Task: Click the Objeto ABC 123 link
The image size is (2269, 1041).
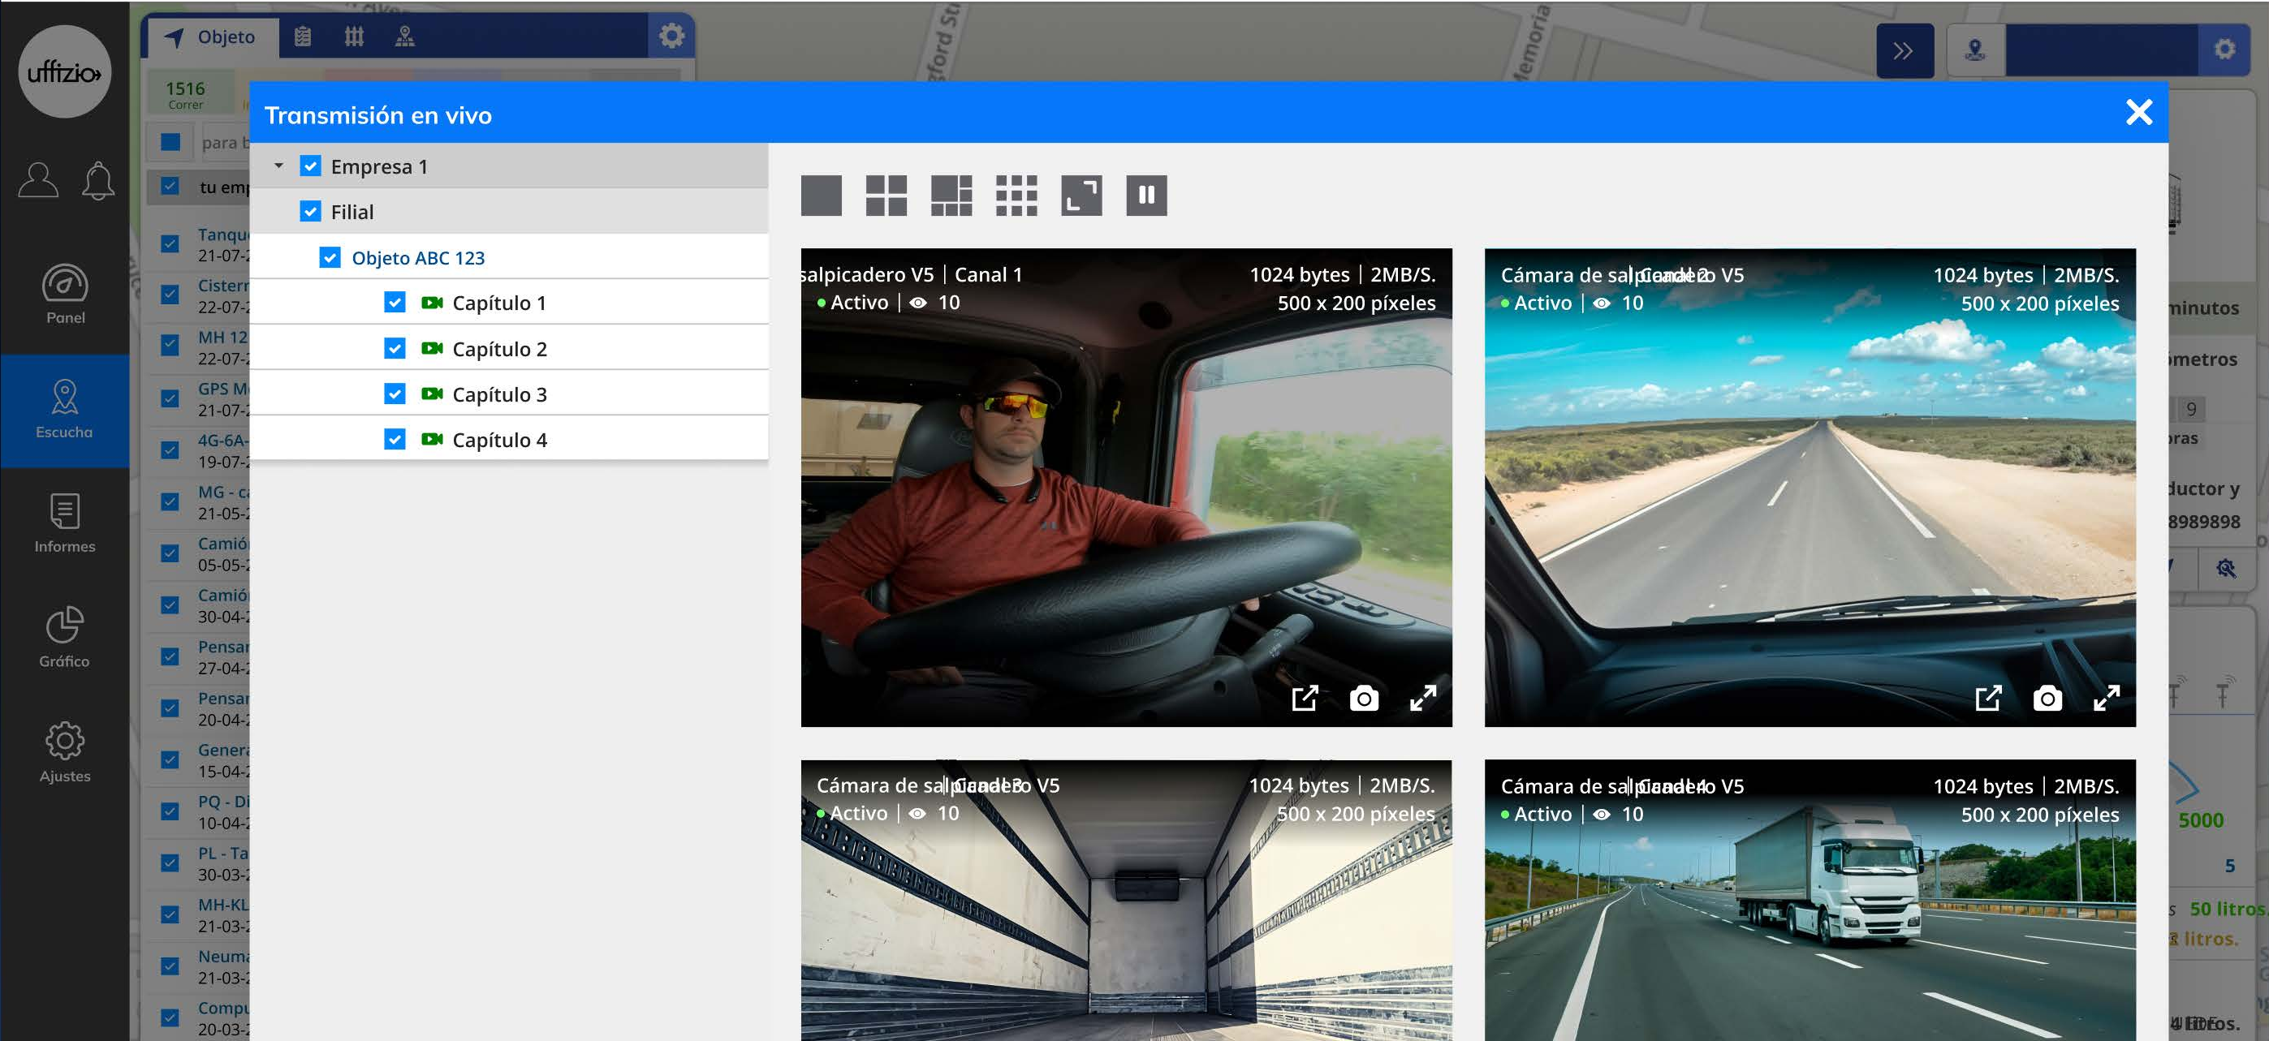Action: 418,258
